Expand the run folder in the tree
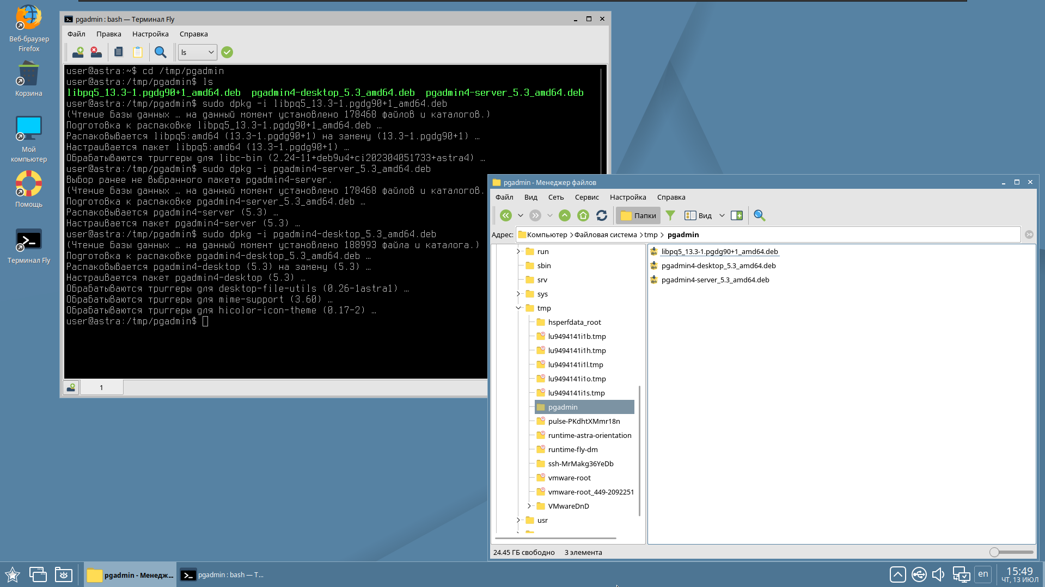This screenshot has width=1045, height=587. pyautogui.click(x=518, y=251)
